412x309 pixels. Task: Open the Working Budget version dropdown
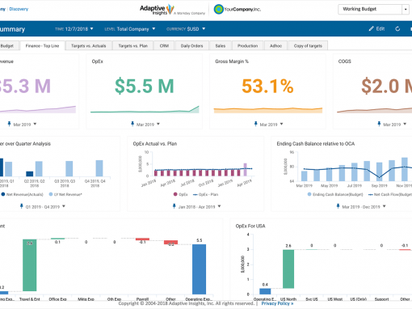[x=373, y=9]
